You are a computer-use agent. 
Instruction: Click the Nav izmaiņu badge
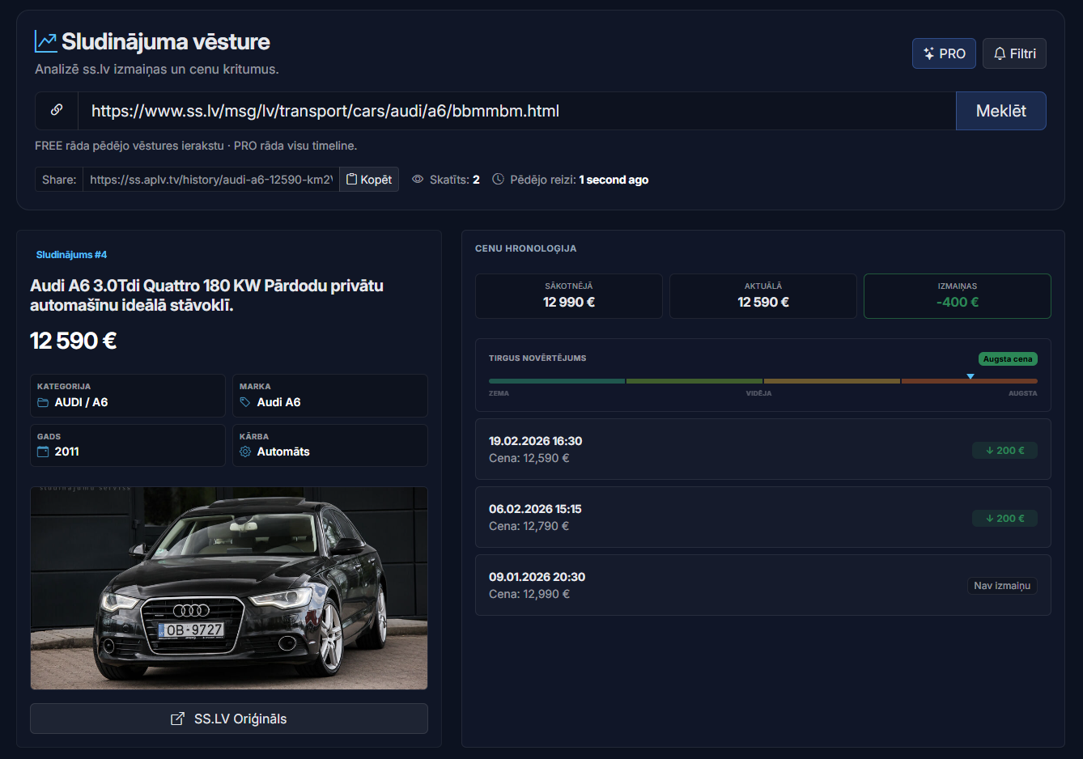point(1001,586)
